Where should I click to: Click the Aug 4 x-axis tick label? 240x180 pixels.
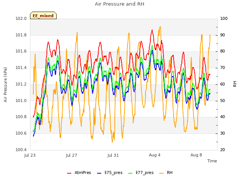click(x=154, y=155)
